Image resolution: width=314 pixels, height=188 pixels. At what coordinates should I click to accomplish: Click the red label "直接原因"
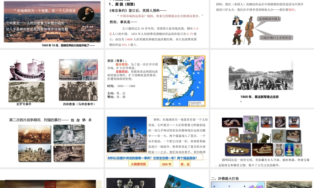[122, 71]
